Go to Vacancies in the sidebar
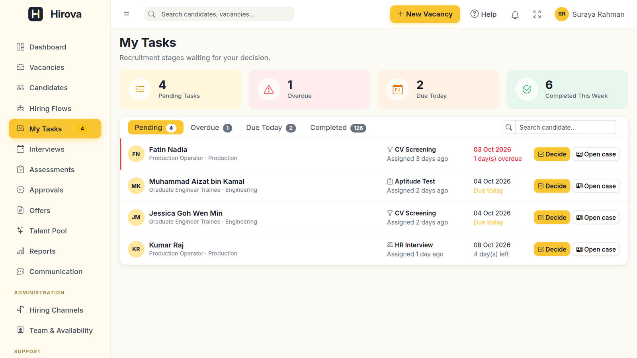Screen dimensions: 637x358 click(x=55, y=67)
